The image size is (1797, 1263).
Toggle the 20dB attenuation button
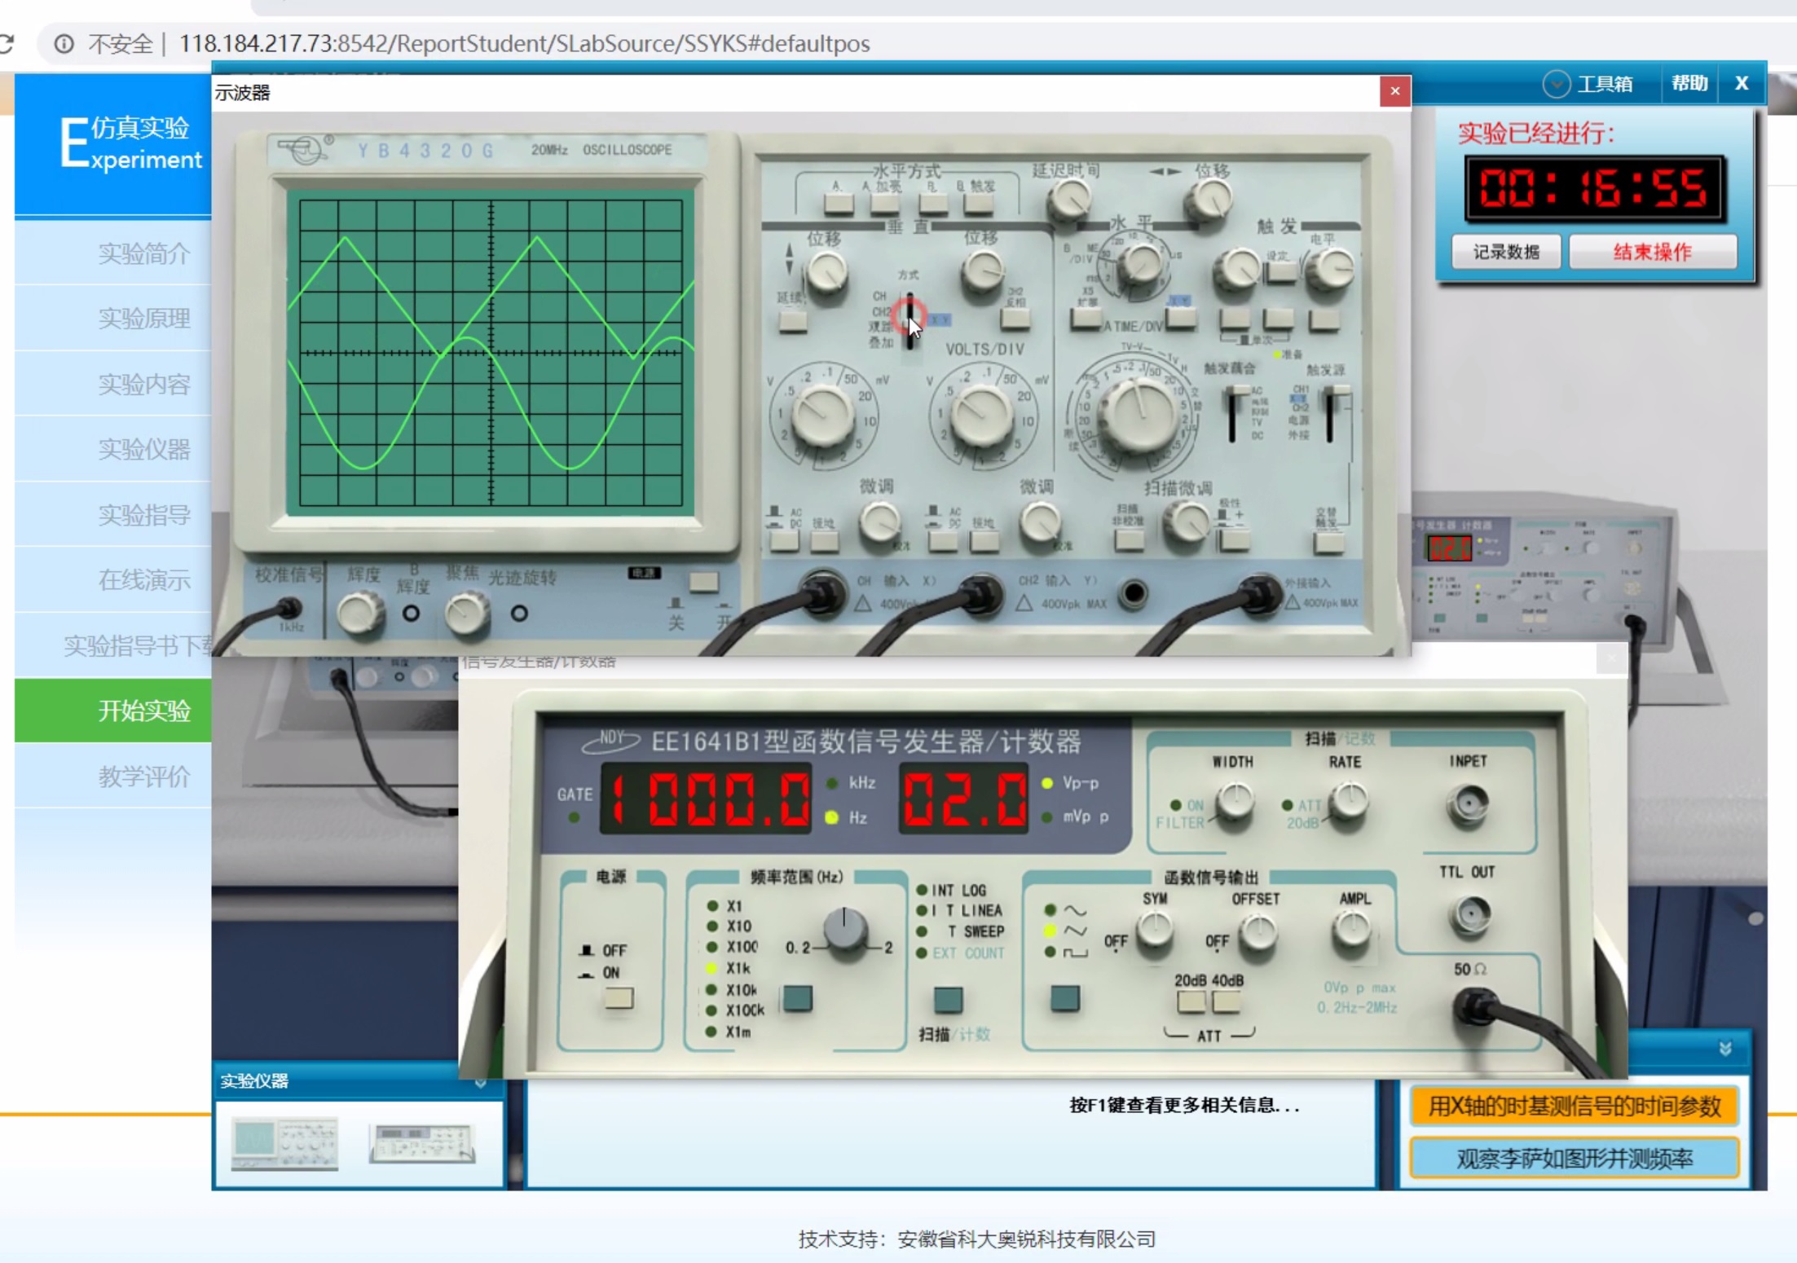1191,1001
